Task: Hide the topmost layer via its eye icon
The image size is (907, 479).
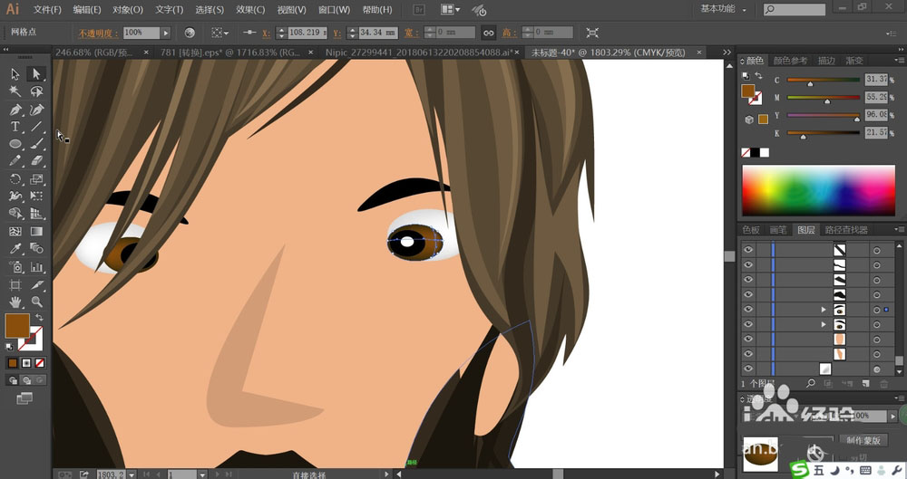Action: (748, 249)
